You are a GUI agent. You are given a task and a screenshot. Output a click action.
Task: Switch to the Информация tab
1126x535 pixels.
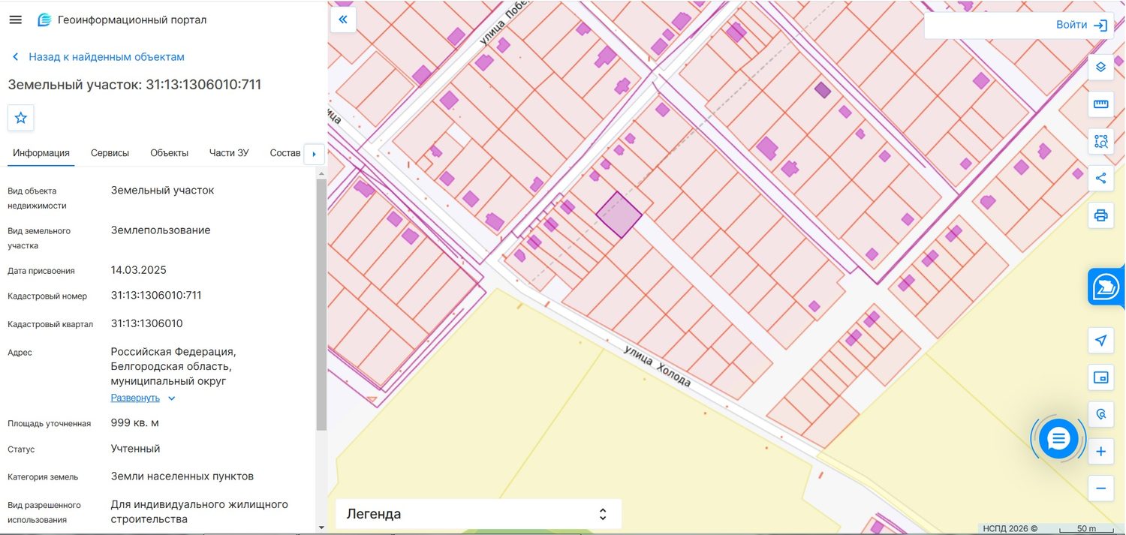pyautogui.click(x=41, y=153)
